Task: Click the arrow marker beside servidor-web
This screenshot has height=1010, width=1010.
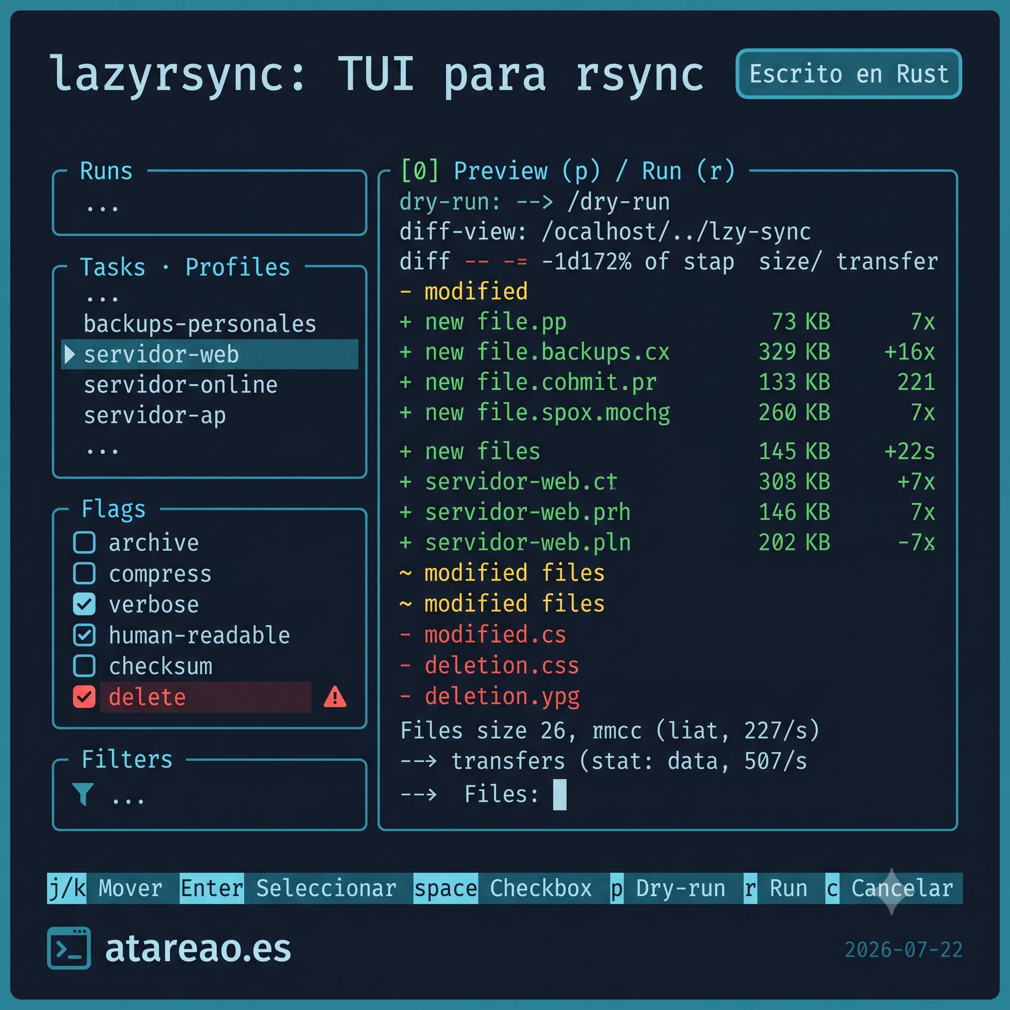Action: (x=70, y=355)
